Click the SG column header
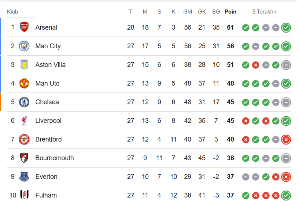 coord(216,12)
